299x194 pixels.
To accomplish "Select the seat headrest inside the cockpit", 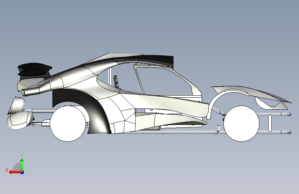I will [x=116, y=81].
